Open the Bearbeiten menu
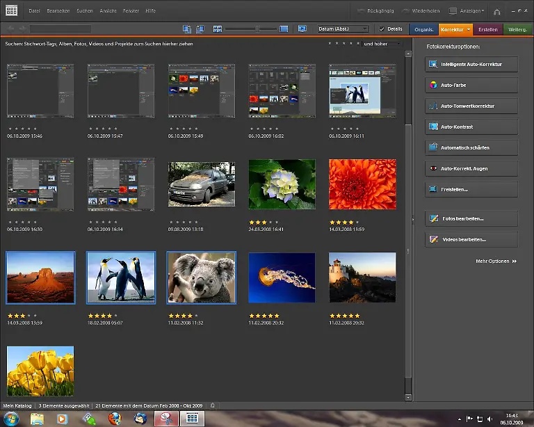Viewport: 534px width, 427px height. point(59,11)
